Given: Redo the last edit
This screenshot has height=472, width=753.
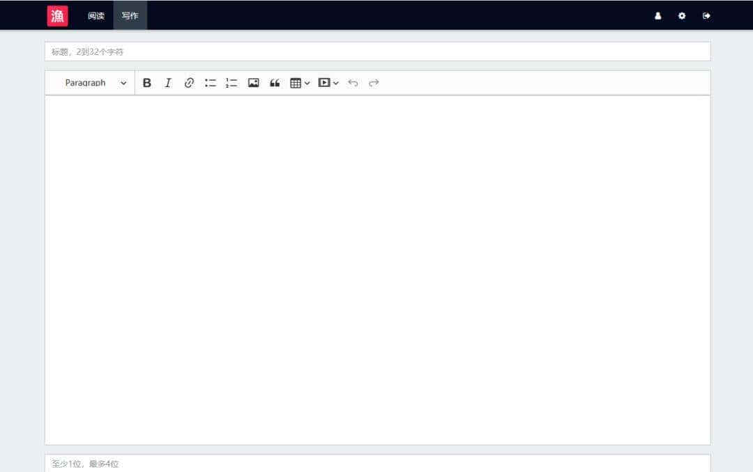Looking at the screenshot, I should pyautogui.click(x=374, y=83).
